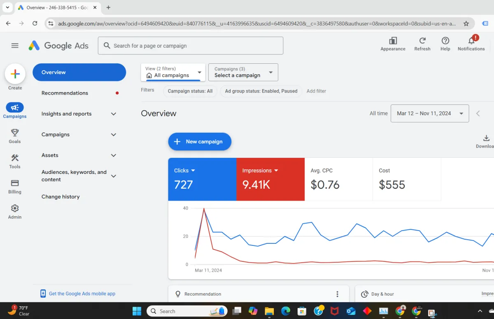The width and height of the screenshot is (494, 319).
Task: Click the Refresh icon in Google Ads
Action: coord(422,41)
